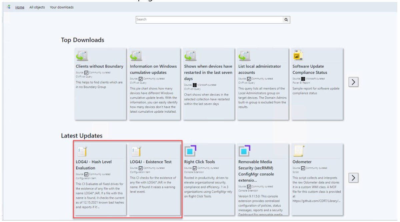Open Clients without Boundary title
This screenshot has height=222, width=400.
tap(99, 66)
